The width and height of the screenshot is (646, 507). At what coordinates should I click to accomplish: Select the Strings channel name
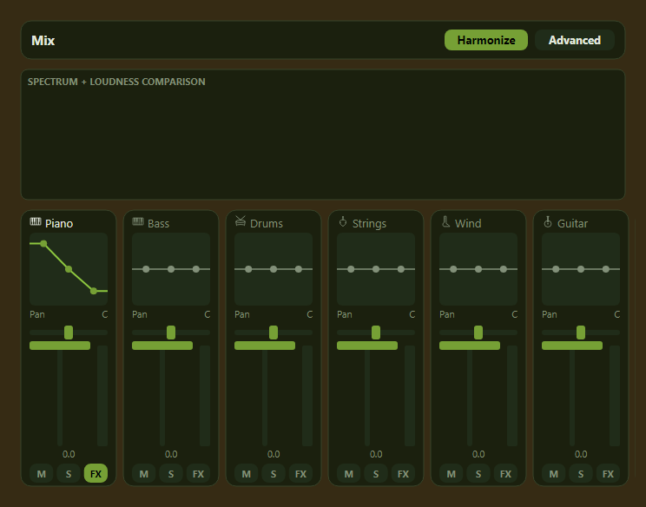370,223
